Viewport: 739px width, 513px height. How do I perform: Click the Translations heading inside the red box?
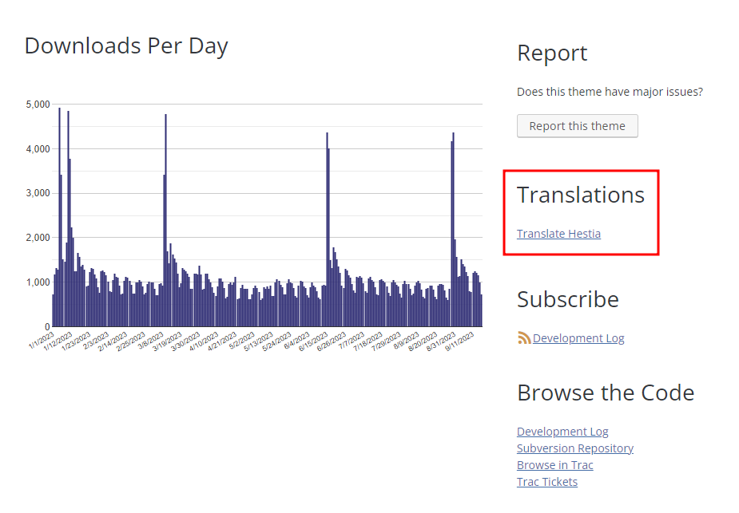coord(581,194)
